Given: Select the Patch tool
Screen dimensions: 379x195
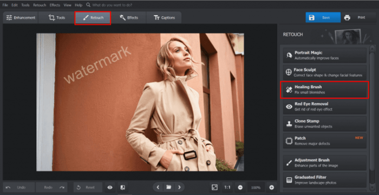Looking at the screenshot, I should [x=325, y=141].
